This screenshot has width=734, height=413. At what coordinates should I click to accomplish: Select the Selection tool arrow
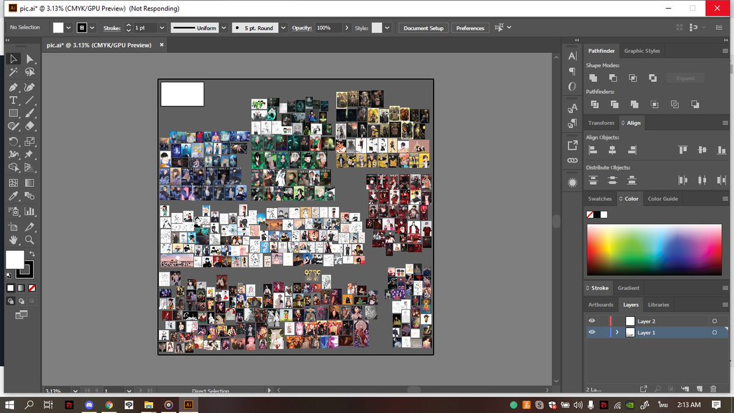click(x=13, y=59)
